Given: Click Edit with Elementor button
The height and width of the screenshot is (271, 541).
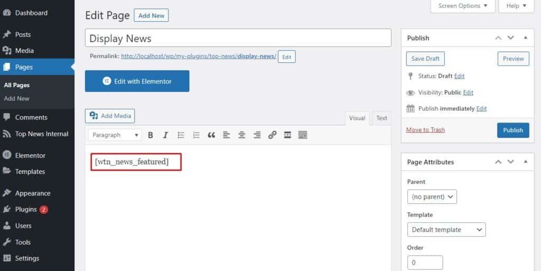Looking at the screenshot, I should [x=137, y=81].
